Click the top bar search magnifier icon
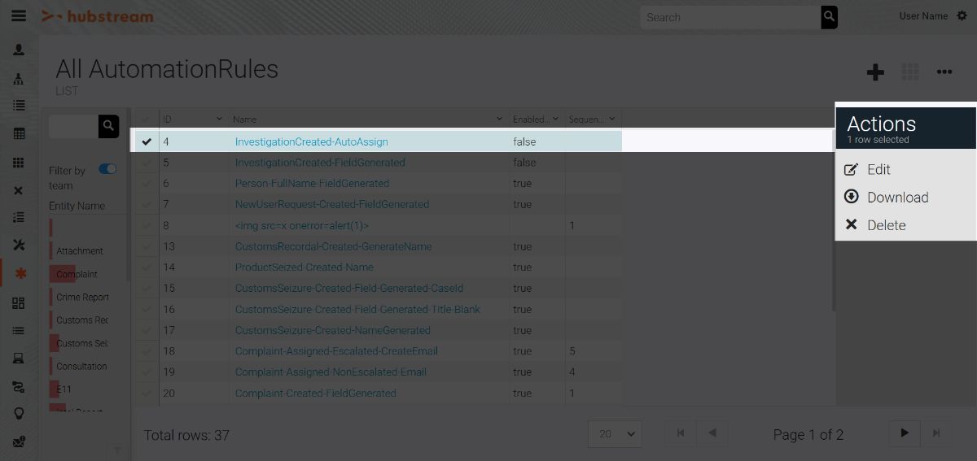This screenshot has width=977, height=461. [x=829, y=17]
